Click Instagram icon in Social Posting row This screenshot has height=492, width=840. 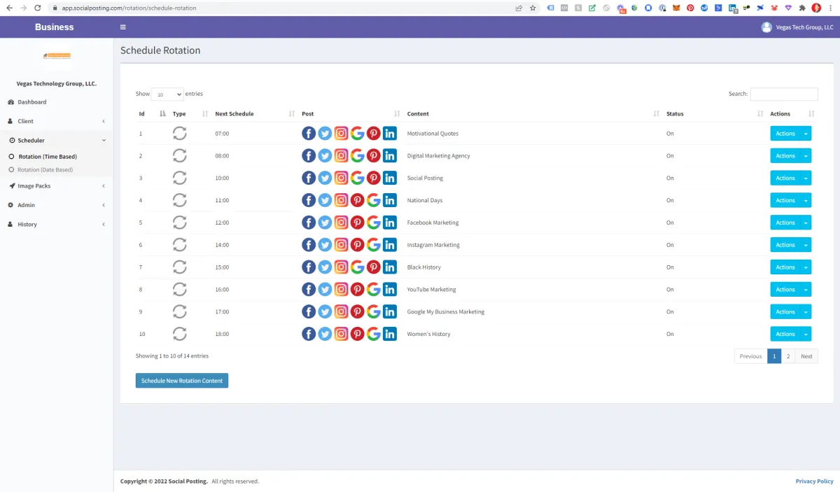pyautogui.click(x=341, y=178)
